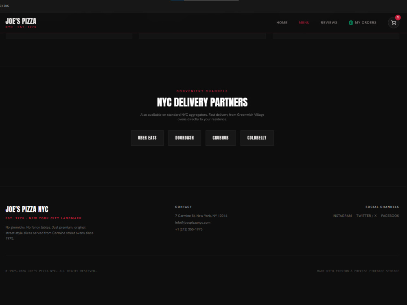Image resolution: width=407 pixels, height=305 pixels.
Task: Pick the Goldbelly delivery button
Action: coord(257,138)
